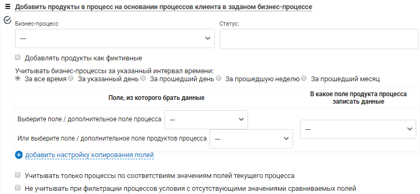
Task: Tick Учитывать только процессы по соответствиям checkbox
Action: tap(18, 175)
